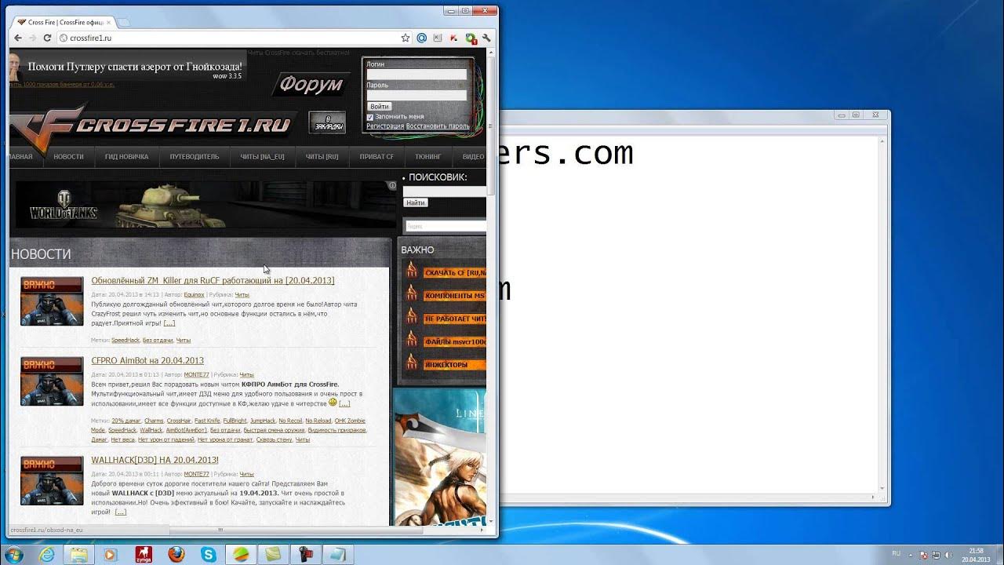Select the Cross Fire browser tab
The width and height of the screenshot is (1004, 565).
66,22
